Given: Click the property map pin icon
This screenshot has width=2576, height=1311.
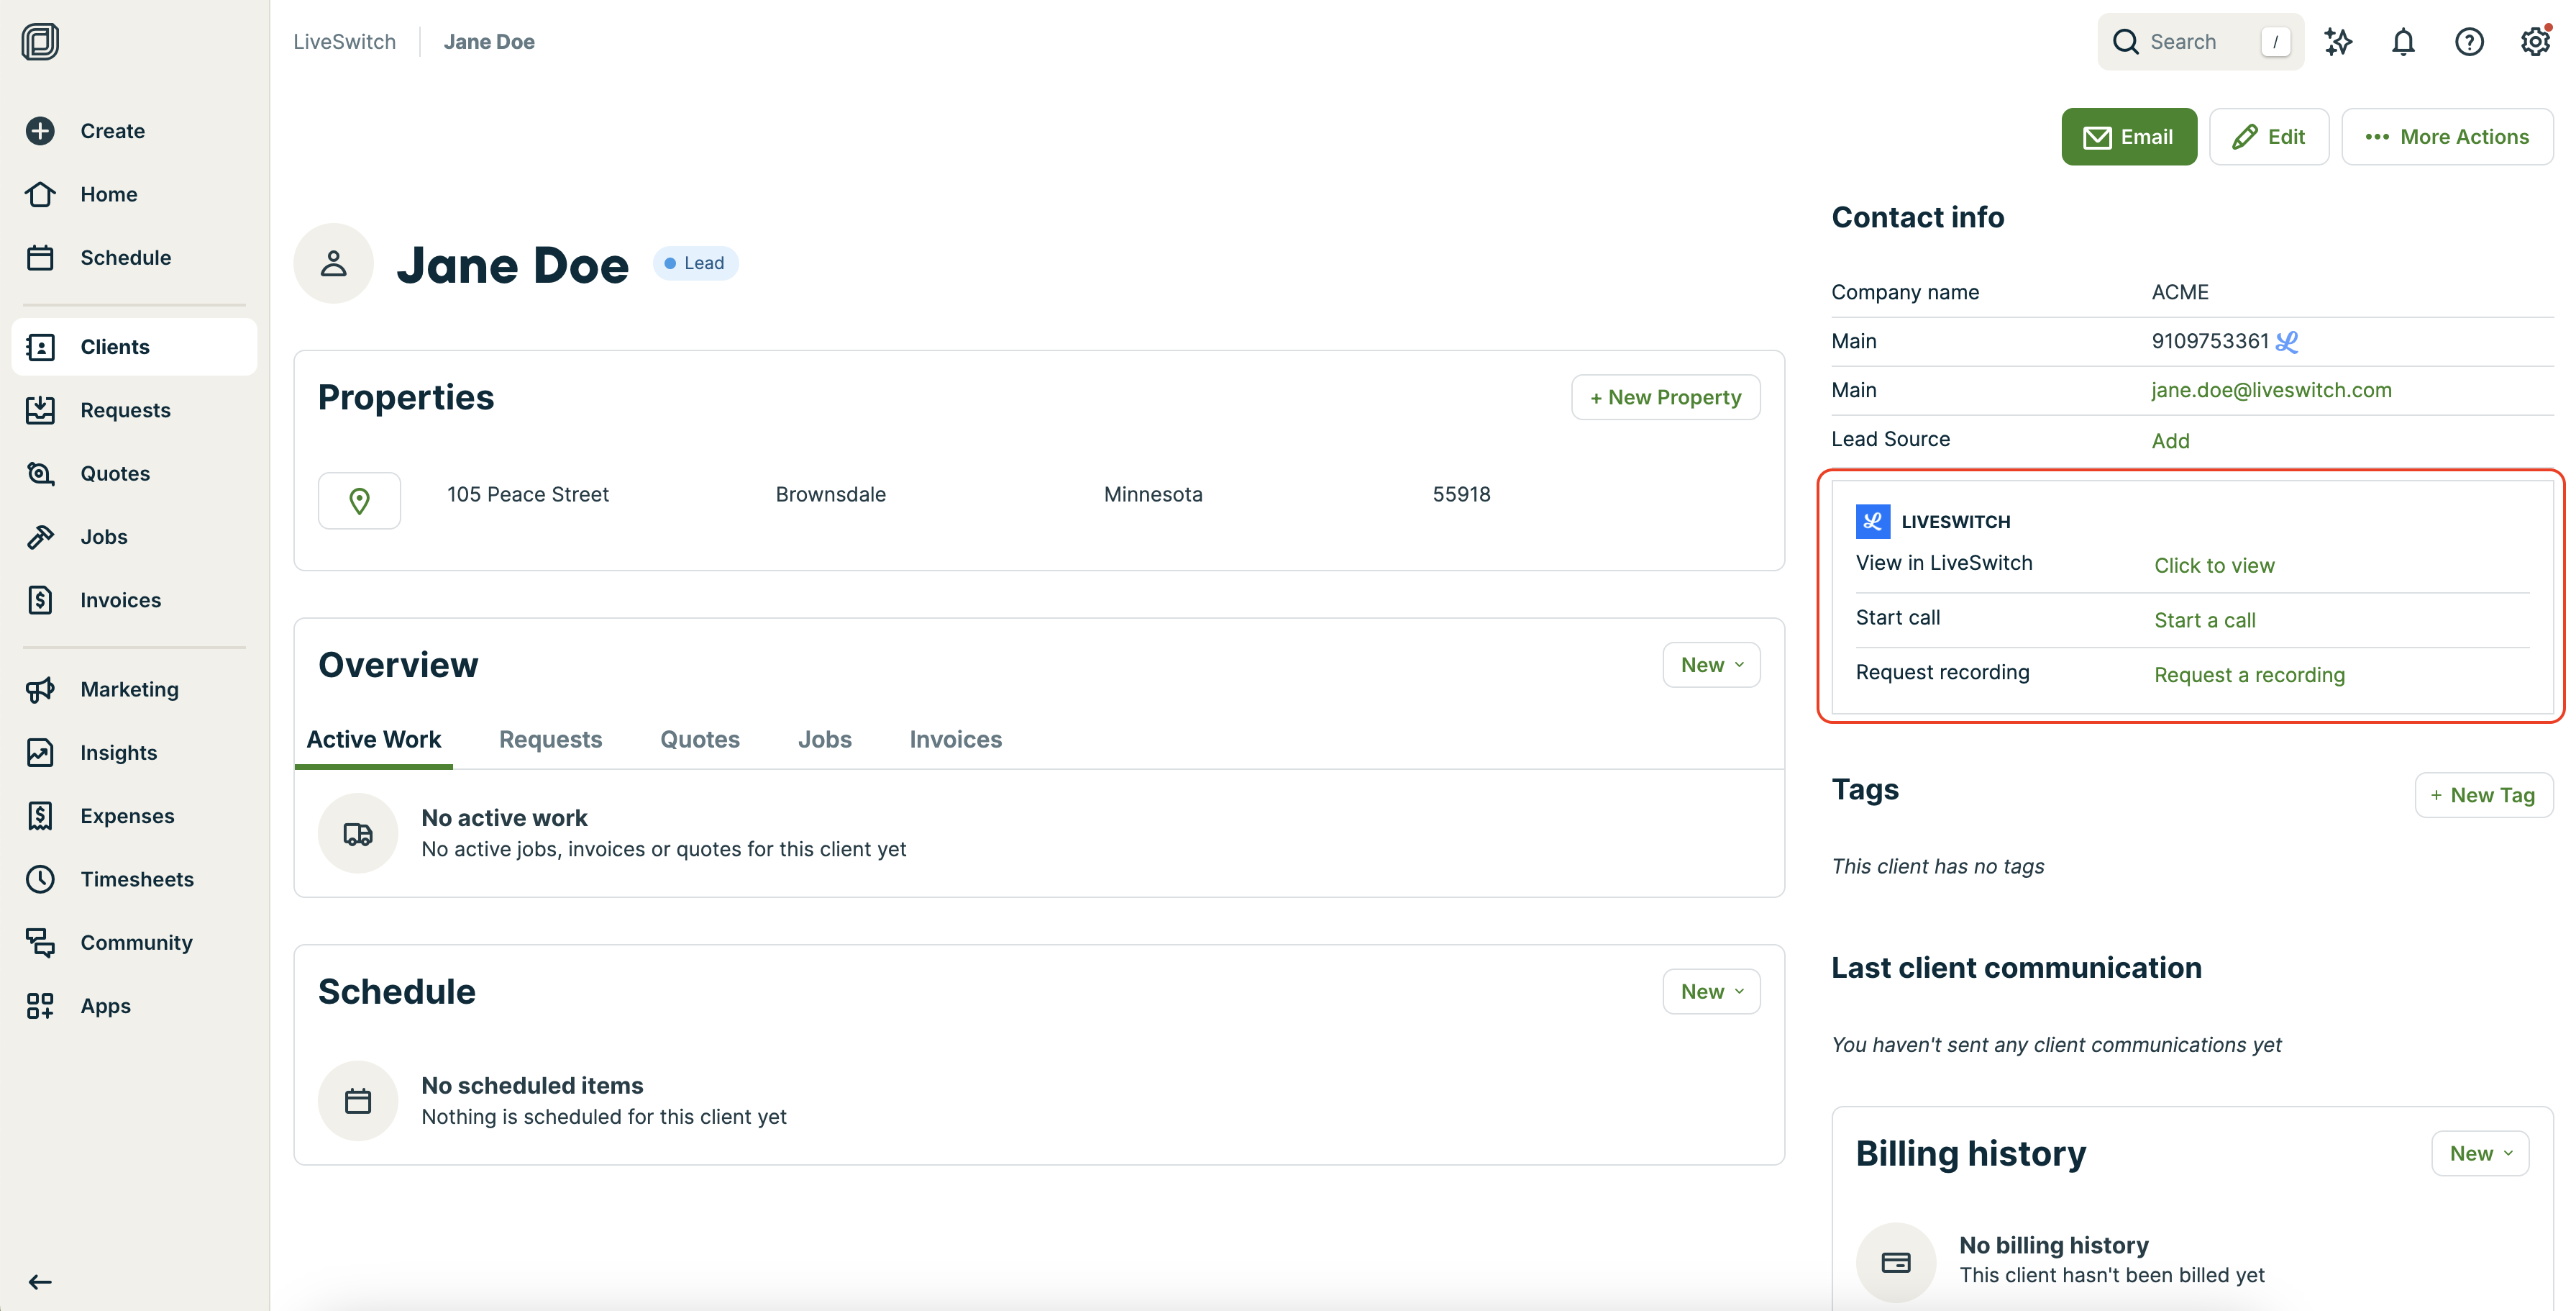Looking at the screenshot, I should [359, 500].
